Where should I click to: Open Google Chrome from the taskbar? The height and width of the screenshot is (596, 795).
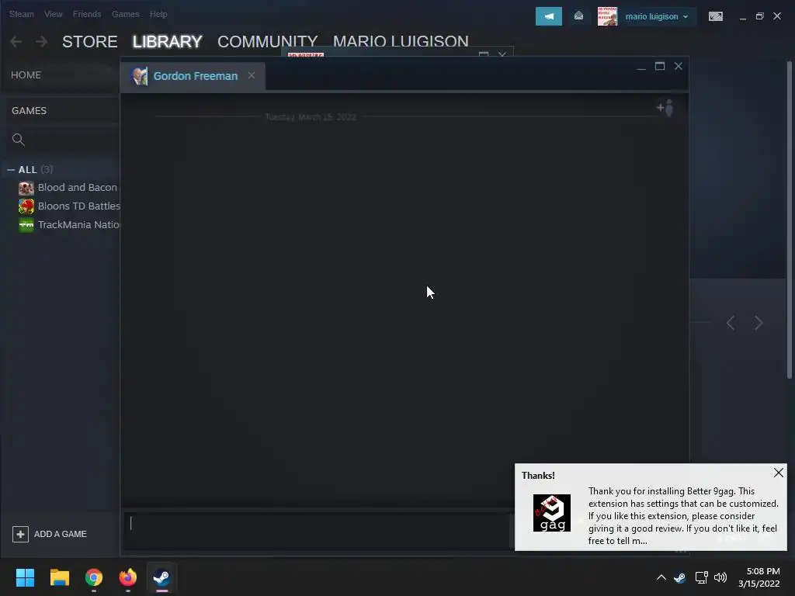pos(94,577)
